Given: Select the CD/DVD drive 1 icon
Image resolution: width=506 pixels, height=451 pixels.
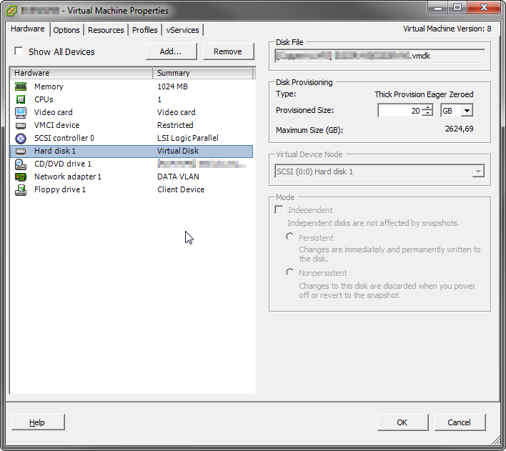Looking at the screenshot, I should coord(21,164).
